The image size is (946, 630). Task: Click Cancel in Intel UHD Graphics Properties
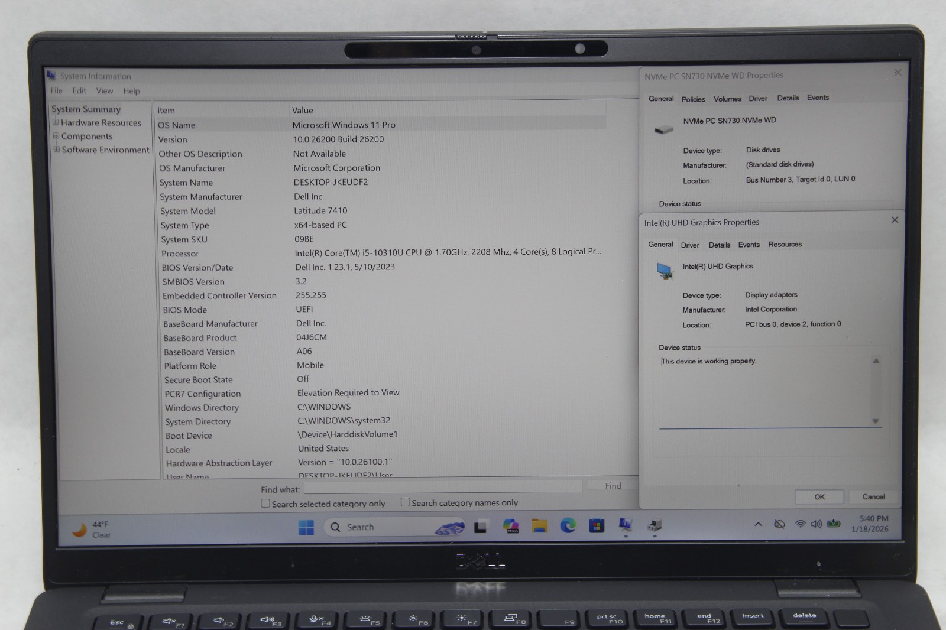873,496
